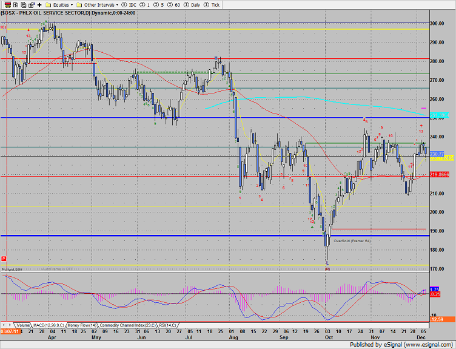Image resolution: width=456 pixels, height=349 pixels.
Task: Open the Commodity Channel Index(23,C) tab
Action: 125,325
